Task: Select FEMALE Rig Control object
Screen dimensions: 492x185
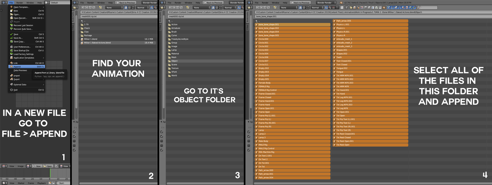Action: pyautogui.click(x=292, y=90)
